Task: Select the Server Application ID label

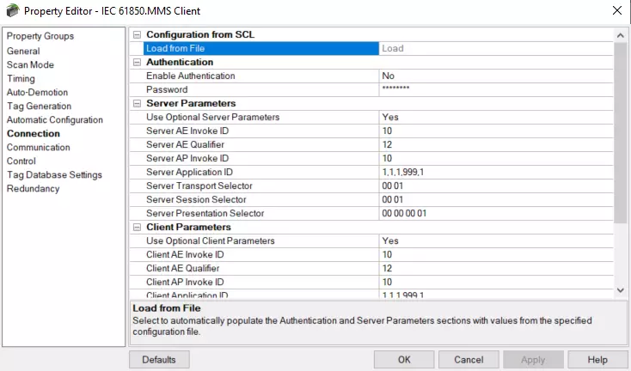Action: click(x=189, y=172)
